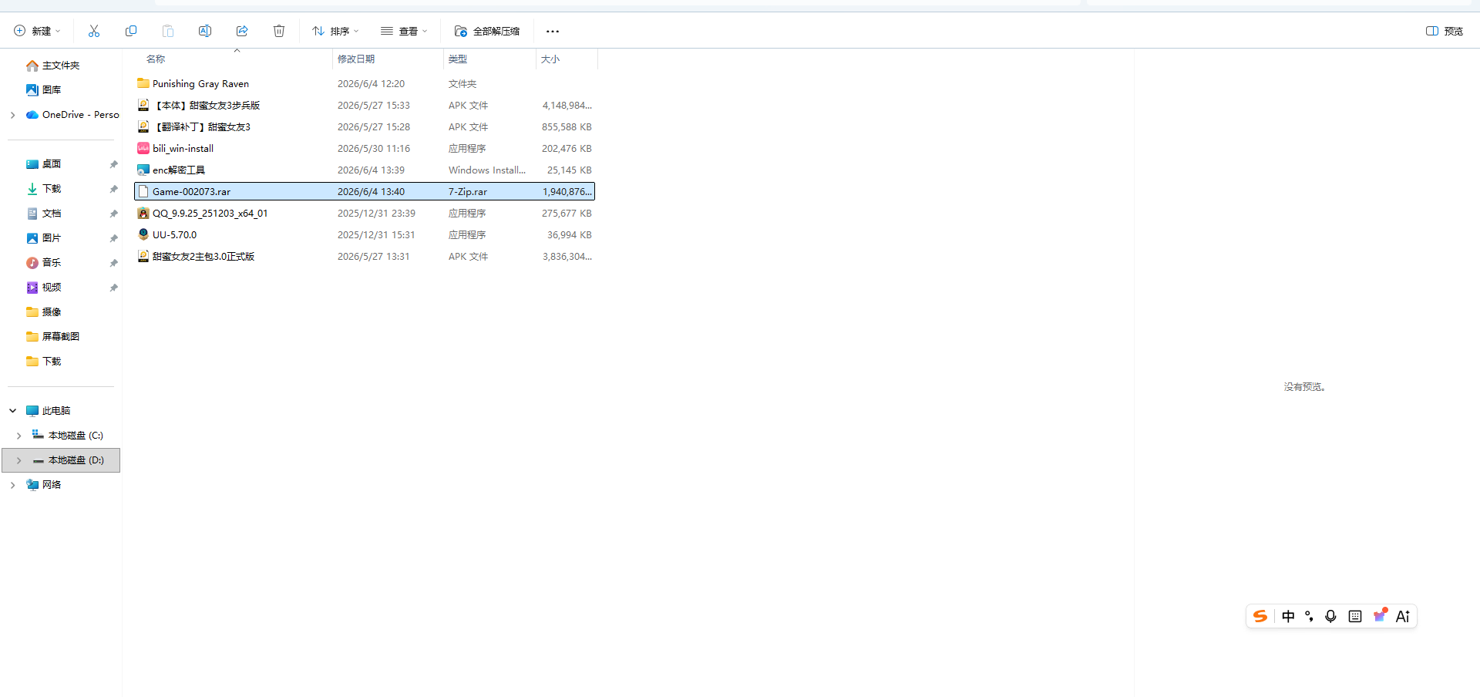The height and width of the screenshot is (697, 1480).
Task: Open the 新建 (New) dropdown
Action: [x=37, y=31]
